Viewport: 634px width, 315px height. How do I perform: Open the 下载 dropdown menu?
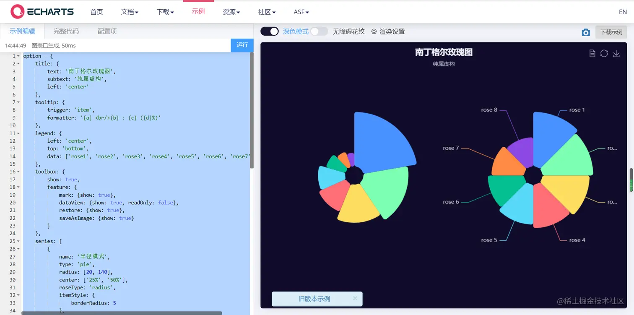click(165, 12)
